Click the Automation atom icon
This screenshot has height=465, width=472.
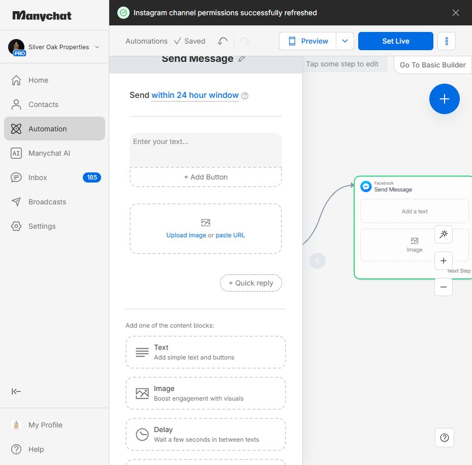point(16,129)
